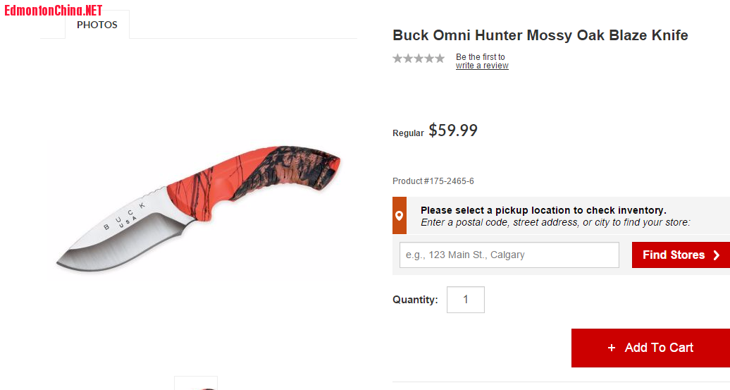Click the EdmontonChina.NET logo
Viewport: 730px width, 390px height.
pos(54,11)
